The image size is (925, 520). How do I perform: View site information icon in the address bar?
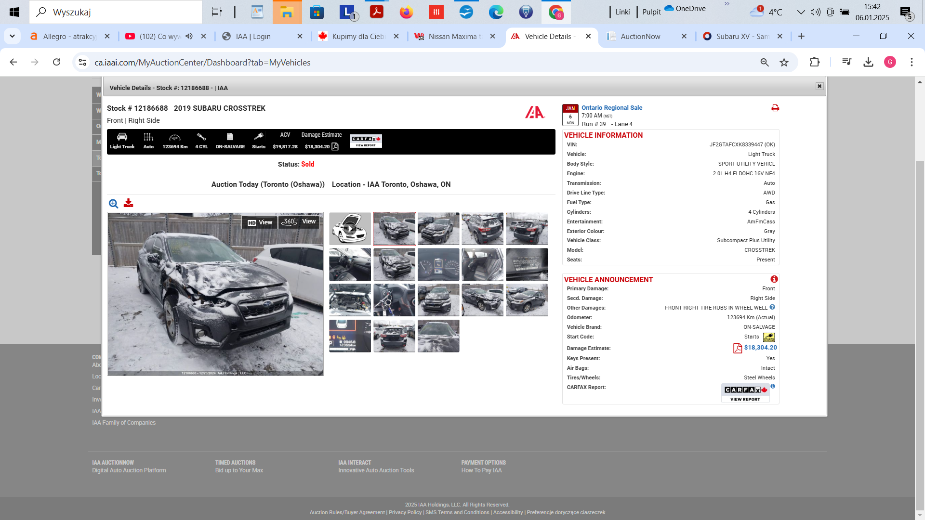[x=82, y=62]
